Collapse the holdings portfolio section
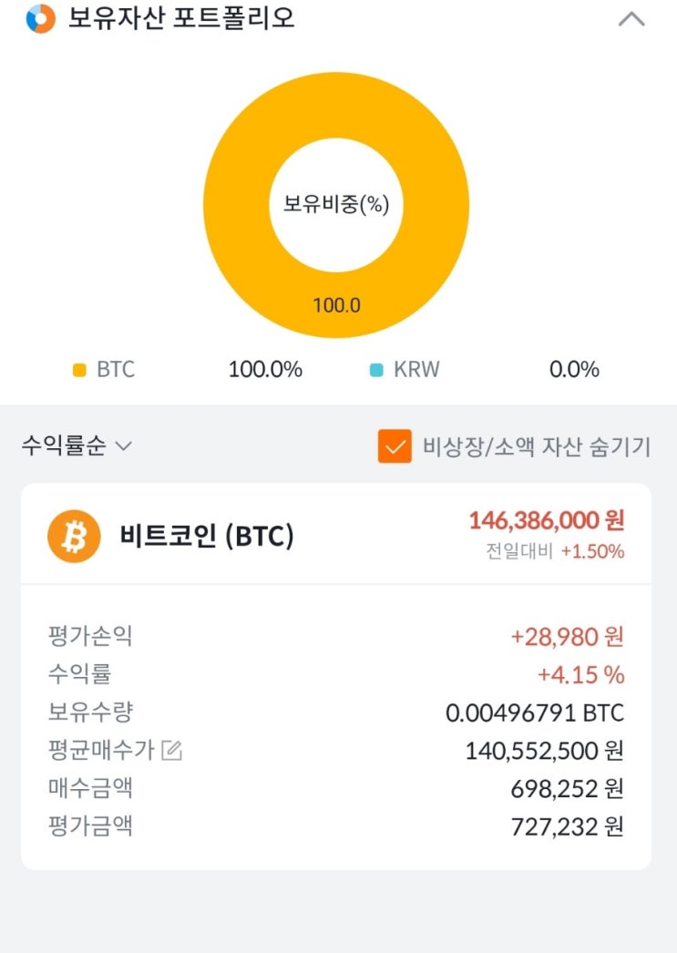The image size is (677, 953). 631,18
